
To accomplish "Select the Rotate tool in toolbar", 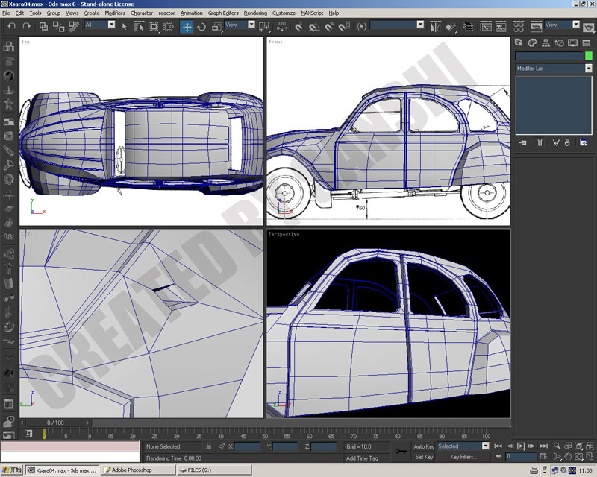I will tap(201, 27).
